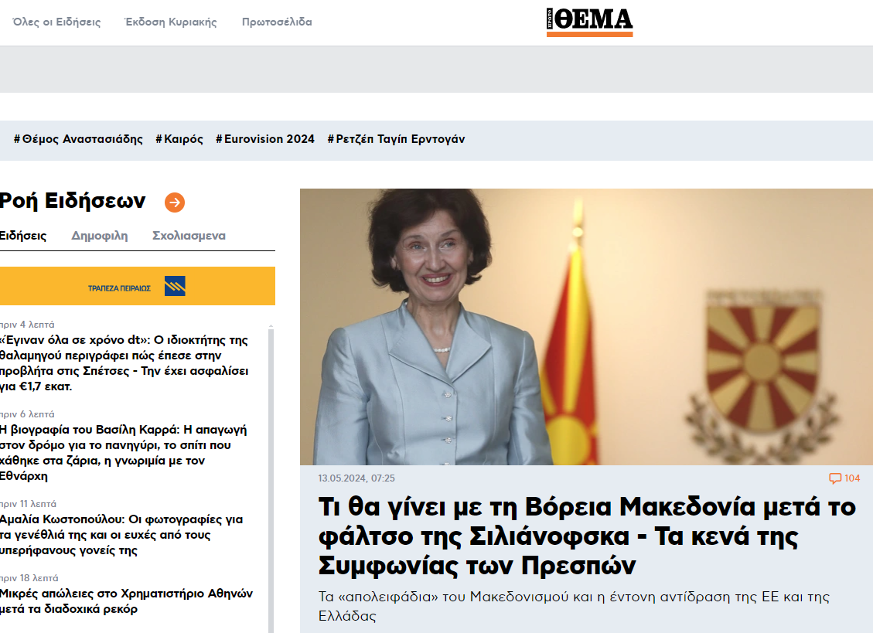The height and width of the screenshot is (633, 873).
Task: Open the Αμαλία Κωστοπούλου birthday story
Action: click(x=121, y=535)
